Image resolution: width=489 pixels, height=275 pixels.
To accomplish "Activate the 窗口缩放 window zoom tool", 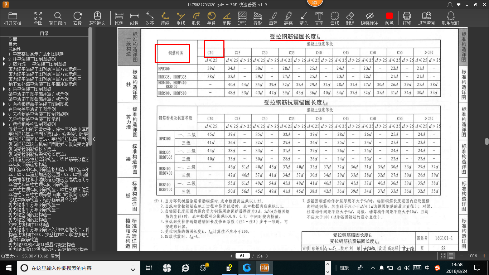I will pos(58,18).
